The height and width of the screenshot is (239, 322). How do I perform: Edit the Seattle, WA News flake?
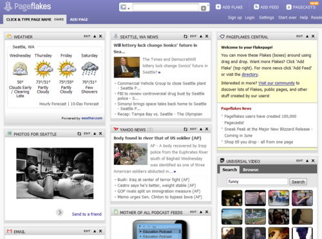click(x=193, y=36)
